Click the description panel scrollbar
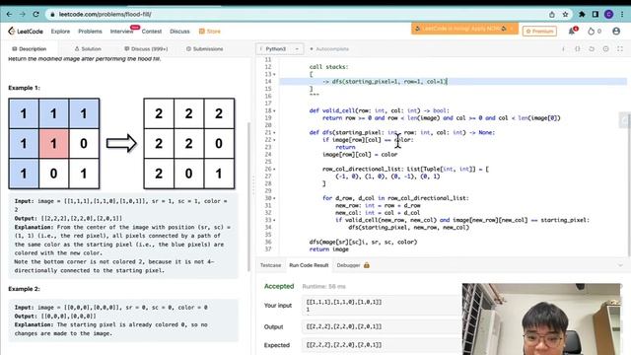631x355 pixels. click(248, 197)
